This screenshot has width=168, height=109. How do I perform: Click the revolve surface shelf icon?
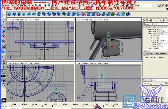pos(39,14)
